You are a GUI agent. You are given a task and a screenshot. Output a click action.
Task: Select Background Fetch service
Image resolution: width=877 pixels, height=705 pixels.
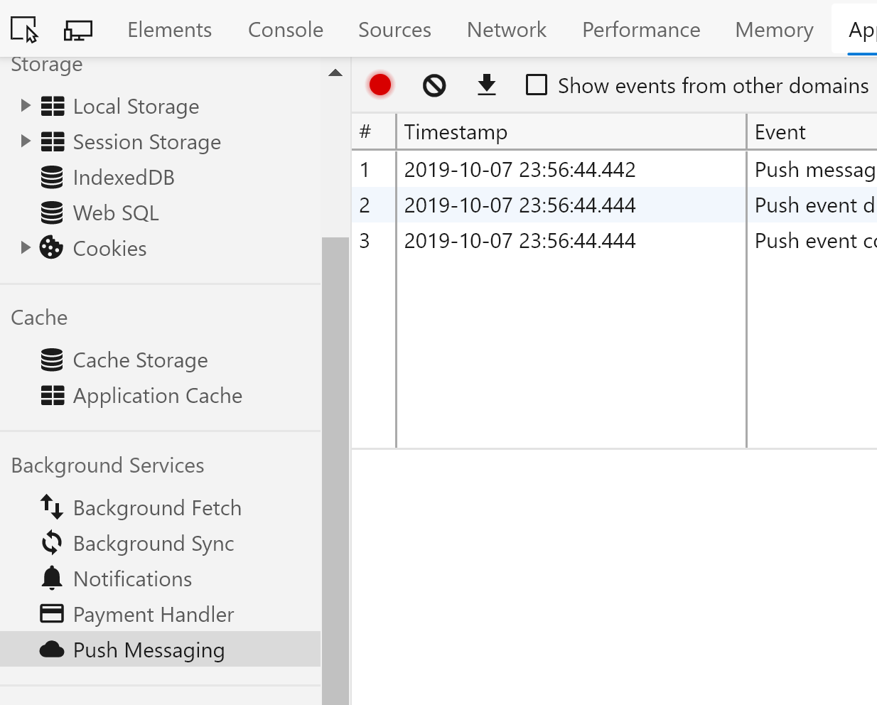click(157, 507)
